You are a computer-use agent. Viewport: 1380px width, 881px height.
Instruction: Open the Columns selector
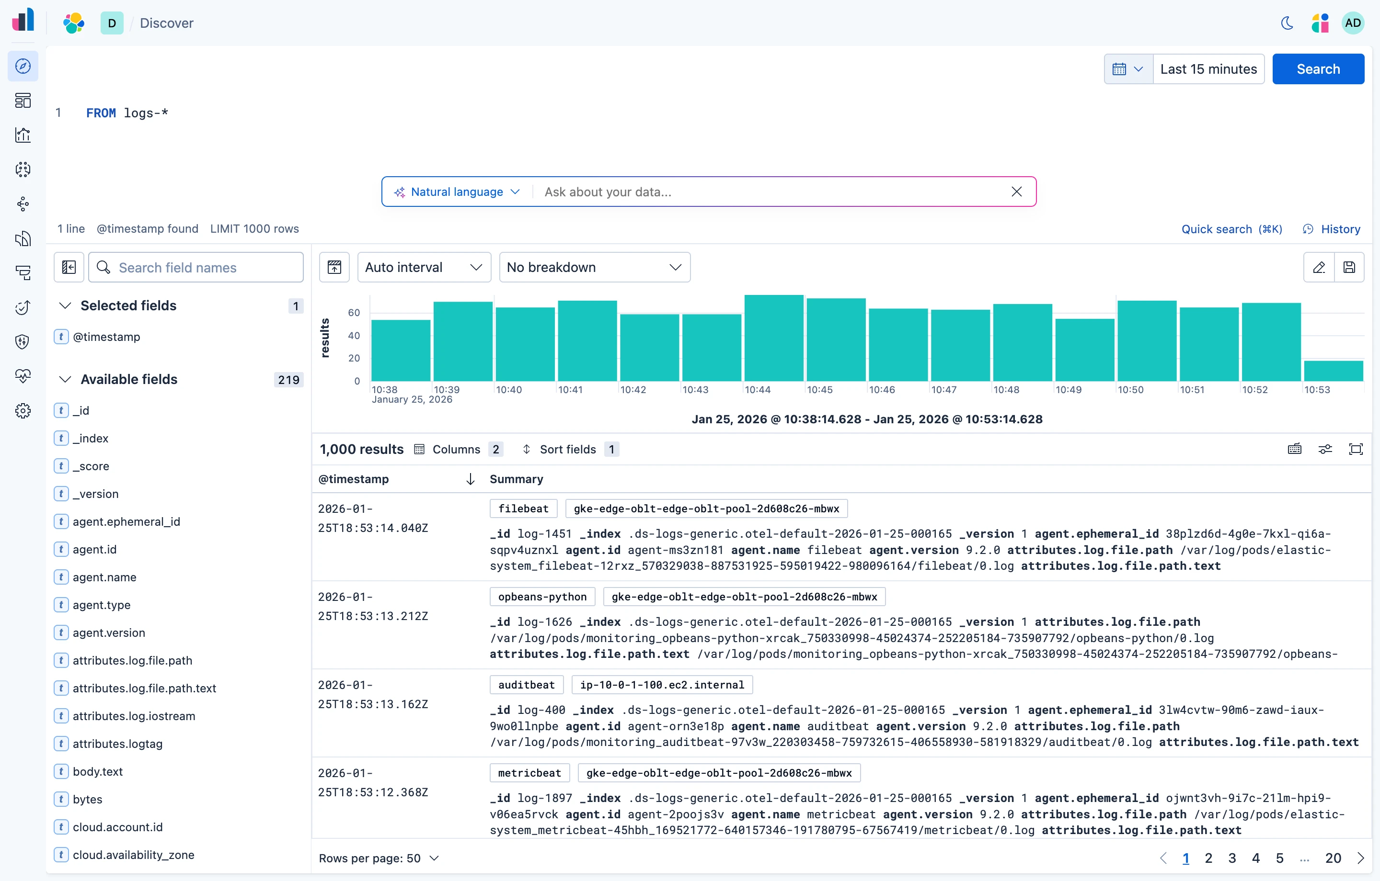click(458, 449)
